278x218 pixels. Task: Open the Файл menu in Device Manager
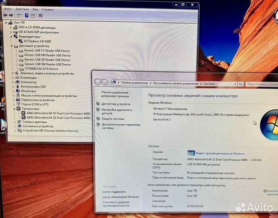(x=8, y=9)
